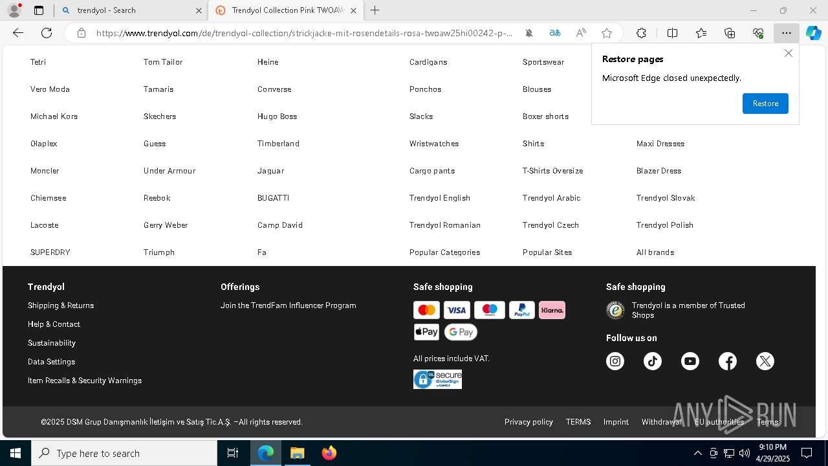Click the Mastercard payment logo

tap(426, 310)
